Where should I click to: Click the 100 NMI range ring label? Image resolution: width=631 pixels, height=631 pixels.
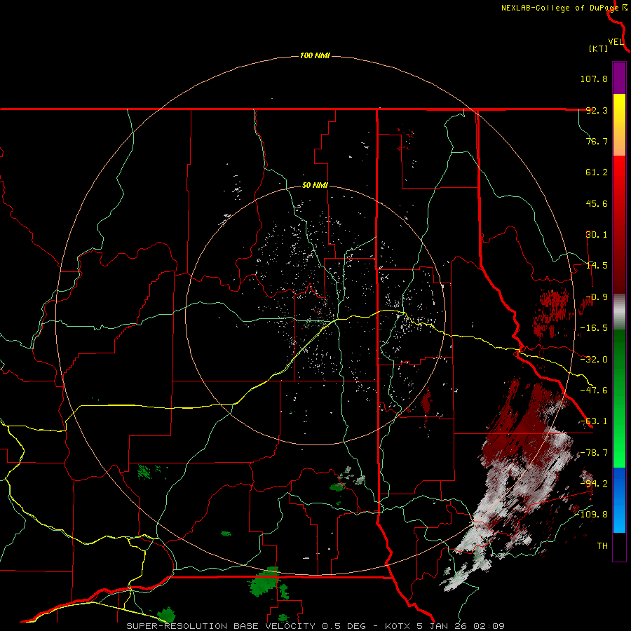coord(315,55)
